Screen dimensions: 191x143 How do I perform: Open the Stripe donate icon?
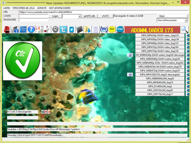coord(120,29)
